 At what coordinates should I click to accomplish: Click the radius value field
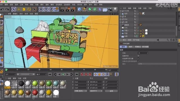pyautogui.click(x=143, y=53)
